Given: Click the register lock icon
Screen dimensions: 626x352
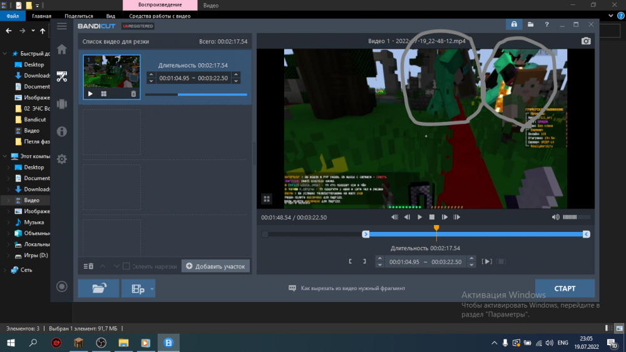Looking at the screenshot, I should (x=514, y=24).
